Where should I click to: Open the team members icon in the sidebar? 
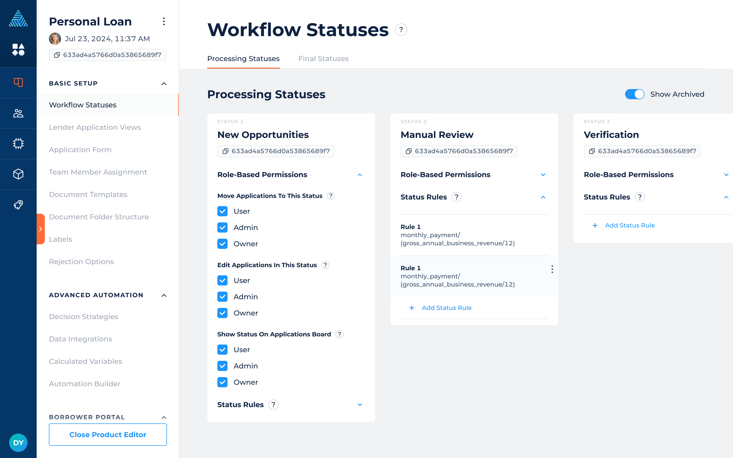pos(18,113)
